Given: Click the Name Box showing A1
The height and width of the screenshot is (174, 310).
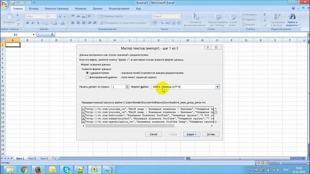Looking at the screenshot, I should coord(16,34).
